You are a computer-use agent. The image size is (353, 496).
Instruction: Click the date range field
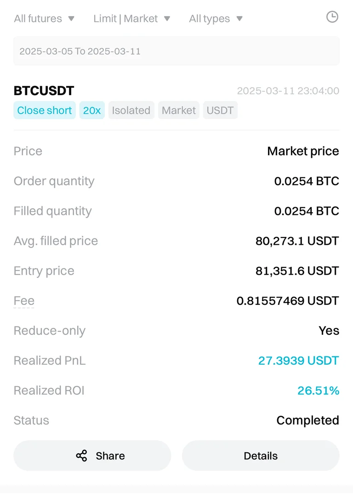click(176, 51)
